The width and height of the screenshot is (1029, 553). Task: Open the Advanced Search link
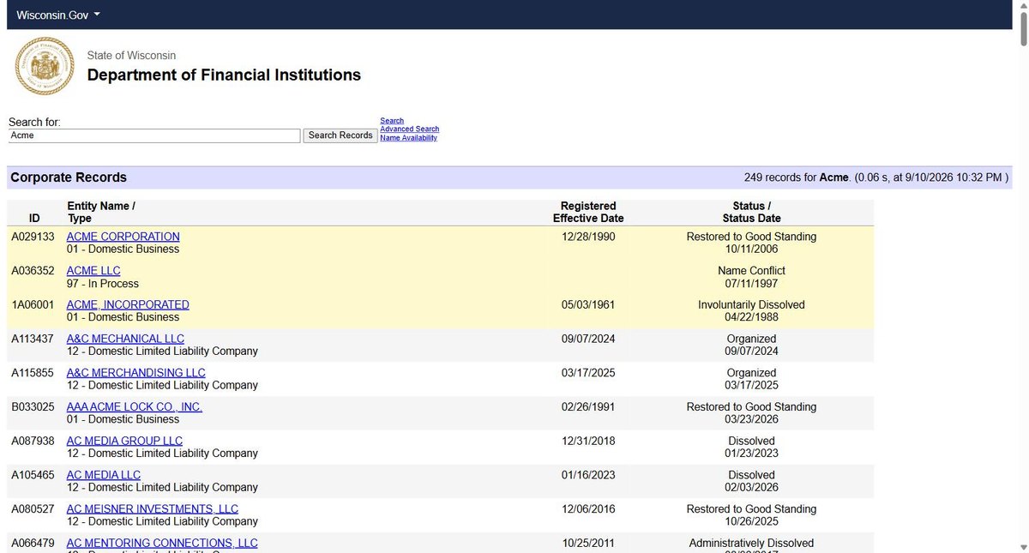(x=410, y=129)
